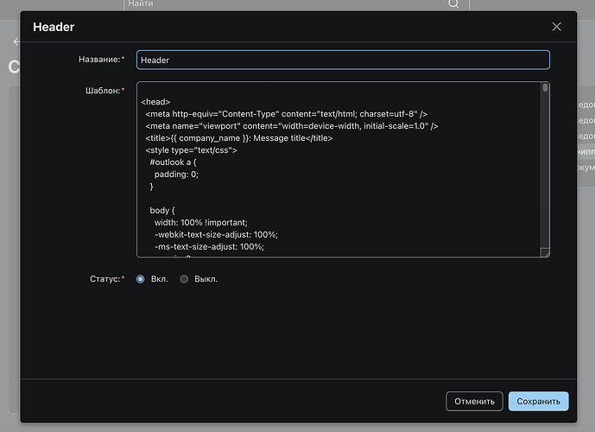Click the Сохранить button
The image size is (595, 432).
538,401
